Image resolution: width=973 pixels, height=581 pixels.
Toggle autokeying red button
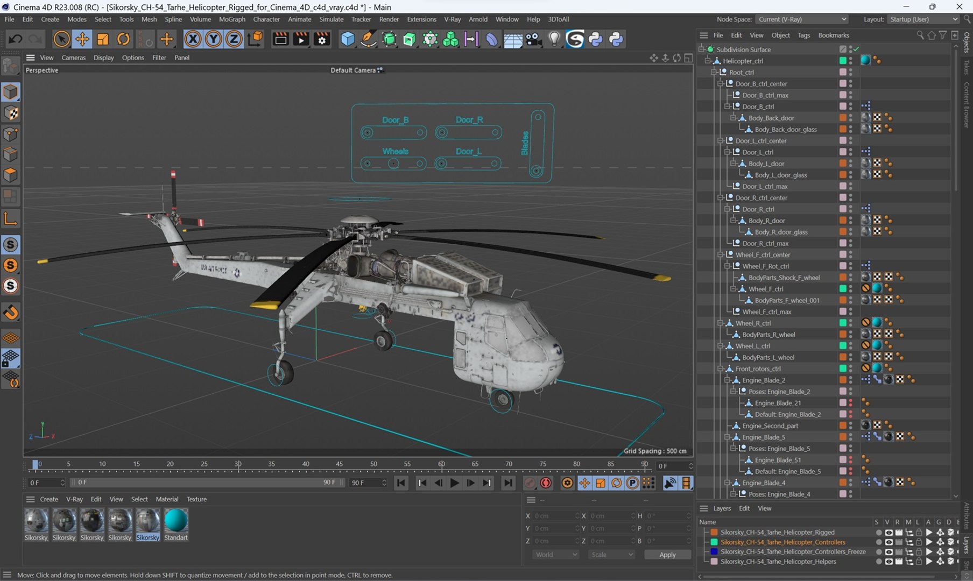click(x=546, y=483)
